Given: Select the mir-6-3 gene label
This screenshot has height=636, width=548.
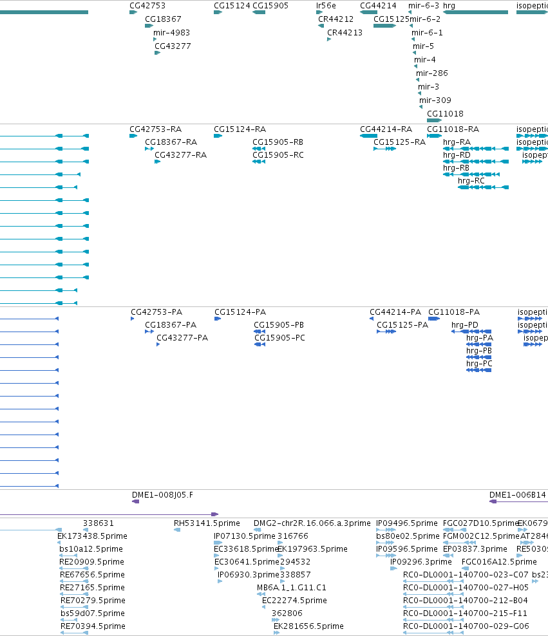Looking at the screenshot, I should 424,6.
